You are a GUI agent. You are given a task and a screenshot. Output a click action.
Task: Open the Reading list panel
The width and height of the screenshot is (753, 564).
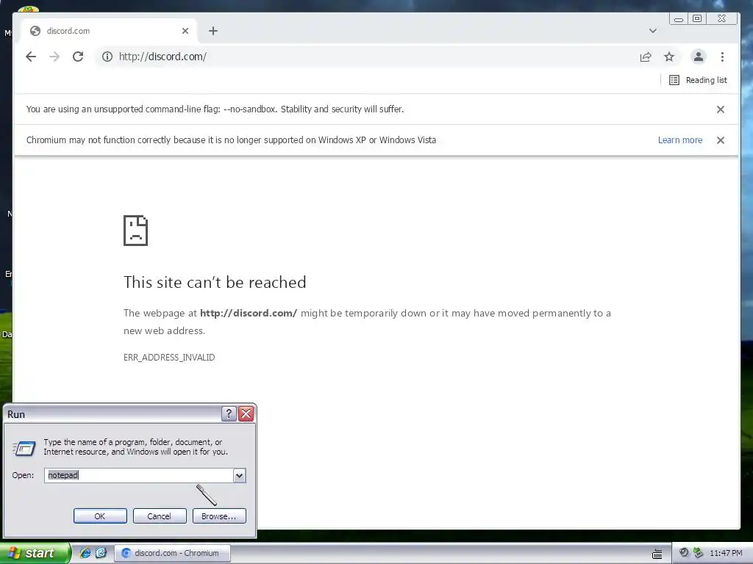(x=698, y=80)
